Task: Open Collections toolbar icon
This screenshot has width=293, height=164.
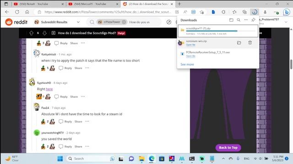Action: click(244, 12)
